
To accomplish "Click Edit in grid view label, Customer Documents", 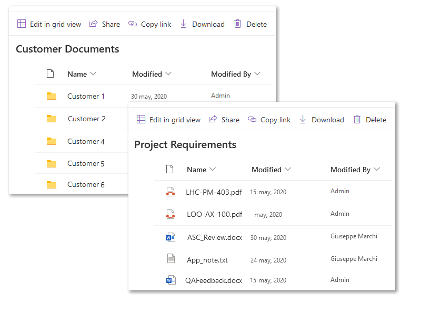I will (x=56, y=24).
